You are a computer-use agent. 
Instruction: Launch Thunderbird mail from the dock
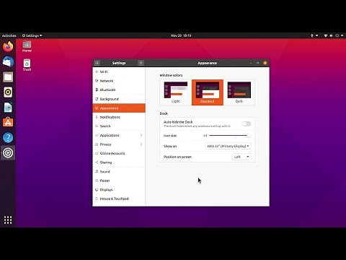(x=8, y=62)
